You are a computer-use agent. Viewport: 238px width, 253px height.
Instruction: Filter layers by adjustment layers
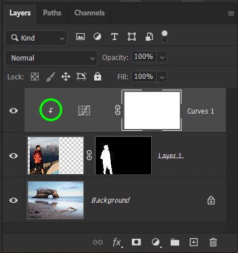tap(97, 37)
